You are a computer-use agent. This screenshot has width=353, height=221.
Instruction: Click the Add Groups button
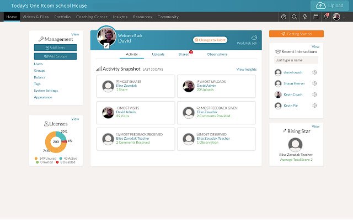55,56
